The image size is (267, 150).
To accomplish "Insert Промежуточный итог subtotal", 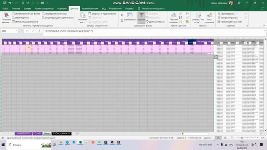I will pyautogui.click(x=230, y=22).
